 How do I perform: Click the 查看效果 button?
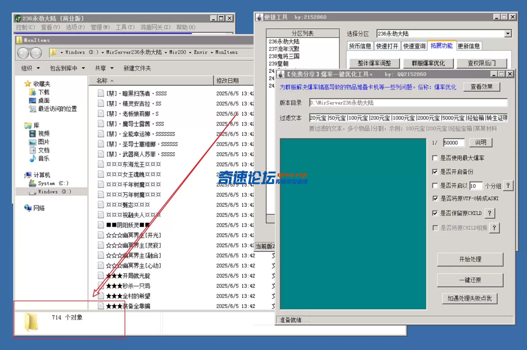[x=481, y=87]
